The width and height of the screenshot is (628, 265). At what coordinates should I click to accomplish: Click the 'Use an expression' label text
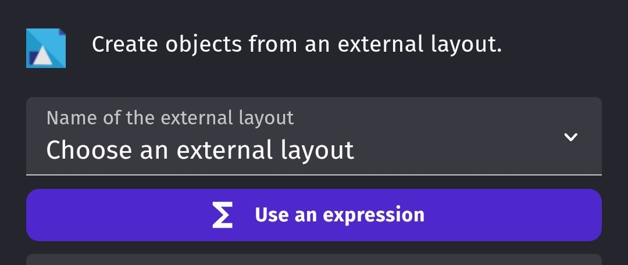click(339, 215)
